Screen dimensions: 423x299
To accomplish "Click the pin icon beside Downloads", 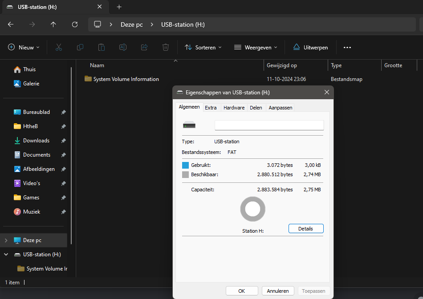I will click(x=63, y=141).
